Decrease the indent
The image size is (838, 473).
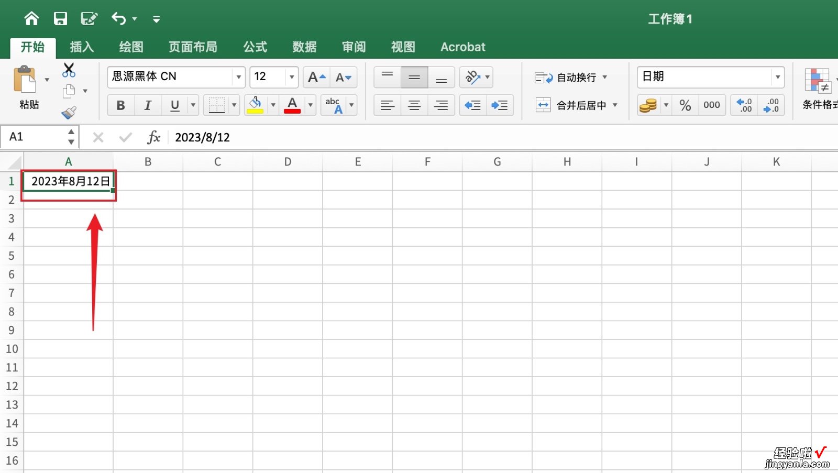click(x=473, y=105)
